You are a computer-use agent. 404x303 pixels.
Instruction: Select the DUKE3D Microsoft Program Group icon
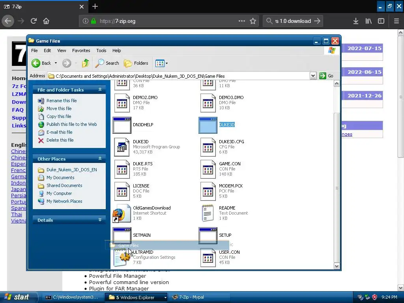[x=122, y=147]
